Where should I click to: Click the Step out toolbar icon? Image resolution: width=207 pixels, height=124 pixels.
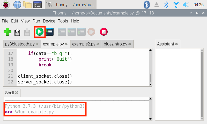(82, 32)
